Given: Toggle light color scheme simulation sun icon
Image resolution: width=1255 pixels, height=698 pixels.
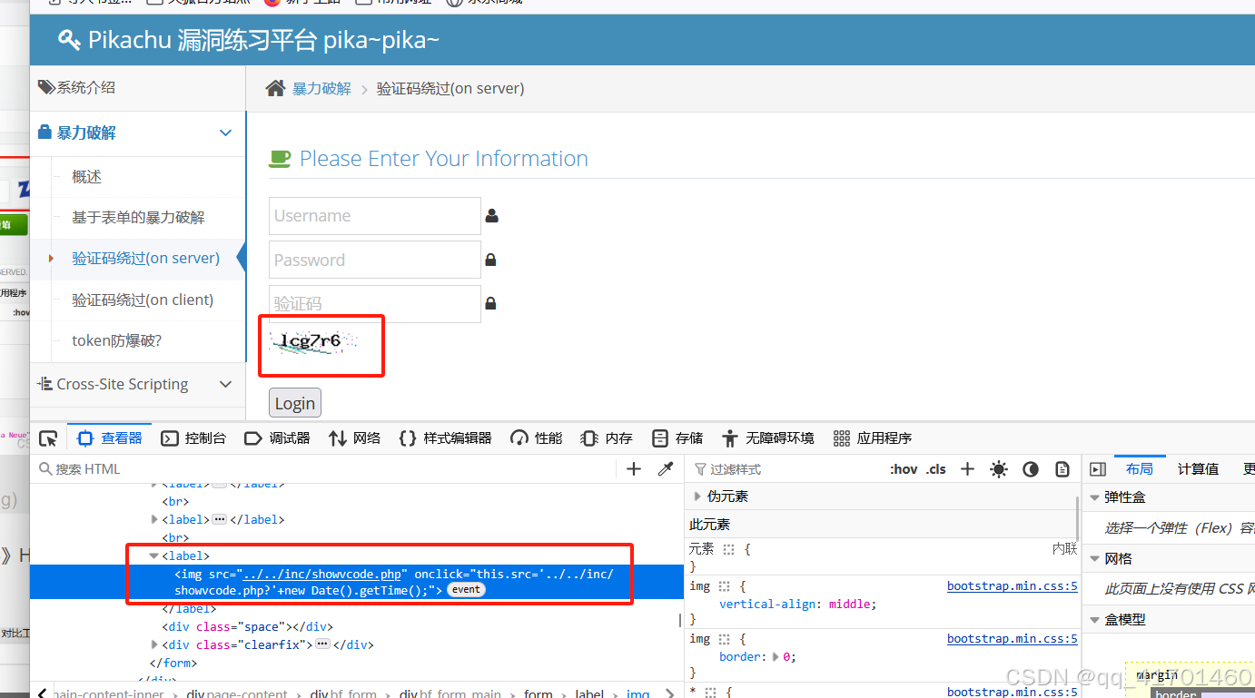Looking at the screenshot, I should coord(999,469).
